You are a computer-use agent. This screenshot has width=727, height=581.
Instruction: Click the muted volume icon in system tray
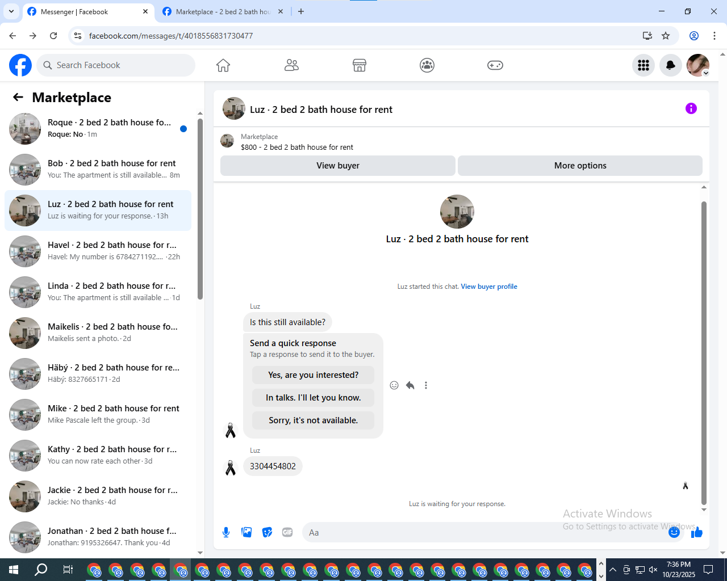tap(654, 570)
